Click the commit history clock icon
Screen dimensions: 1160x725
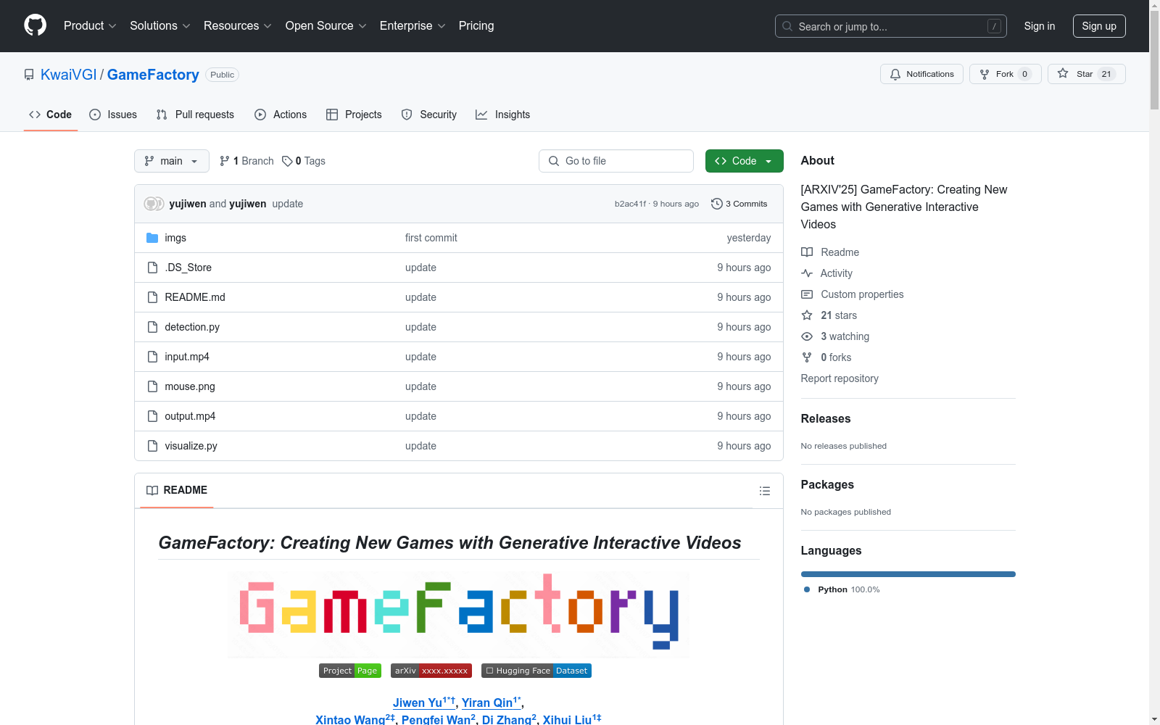click(717, 204)
